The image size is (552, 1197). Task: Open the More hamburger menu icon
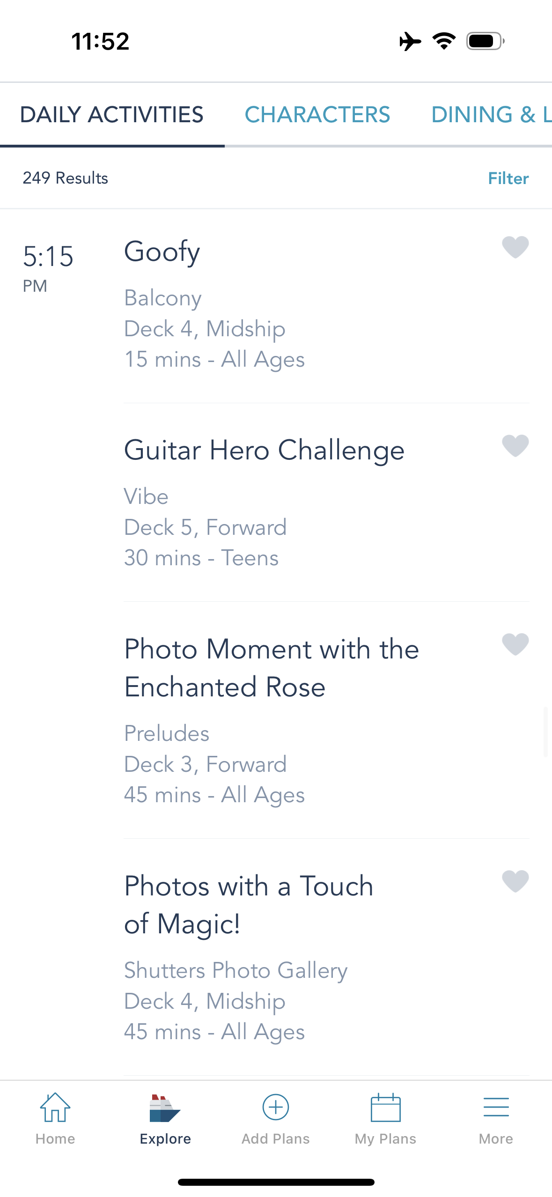496,1108
